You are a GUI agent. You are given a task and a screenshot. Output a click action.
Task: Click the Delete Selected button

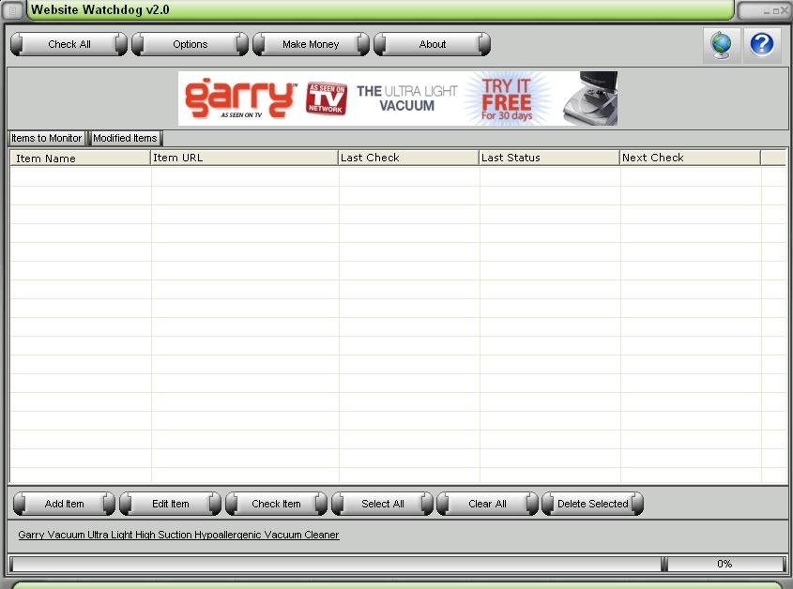click(593, 504)
